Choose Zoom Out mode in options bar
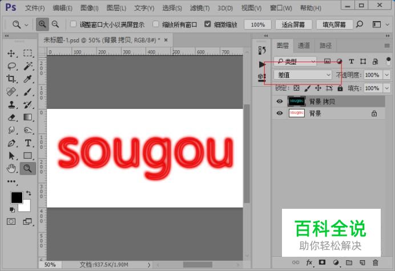Screen dimensions: 395x271 coord(55,25)
